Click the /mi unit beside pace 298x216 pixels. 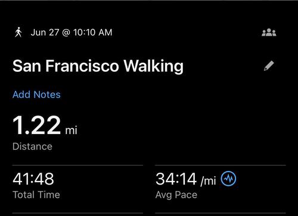coord(209,181)
